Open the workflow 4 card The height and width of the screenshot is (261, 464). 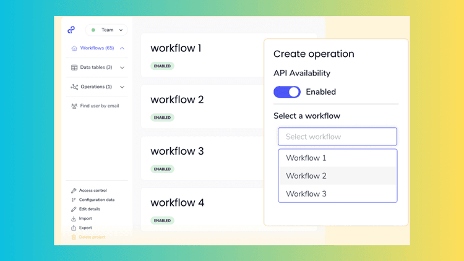click(x=202, y=210)
